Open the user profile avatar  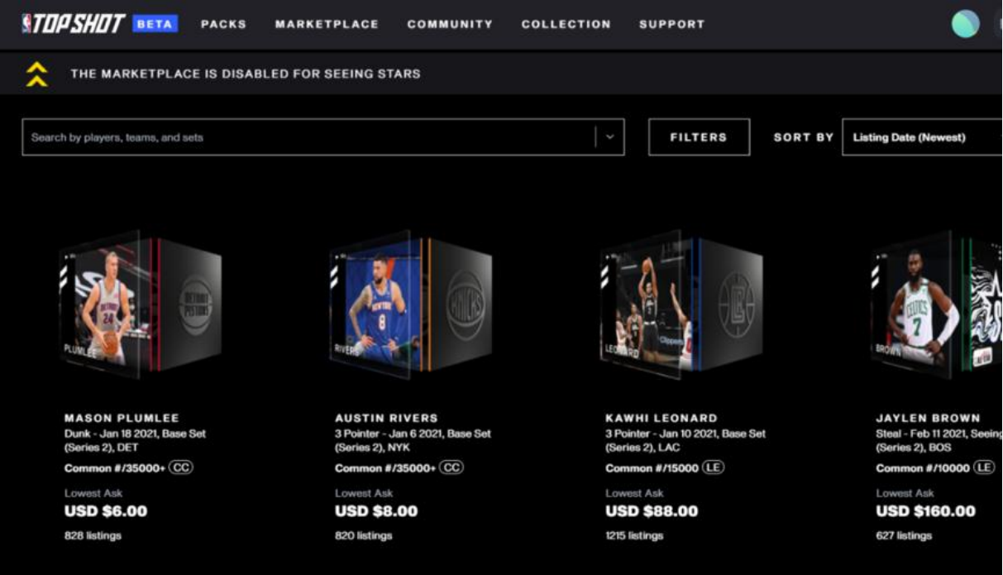click(965, 24)
